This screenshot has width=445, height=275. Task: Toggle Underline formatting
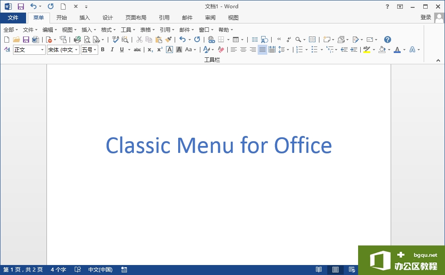coord(122,50)
